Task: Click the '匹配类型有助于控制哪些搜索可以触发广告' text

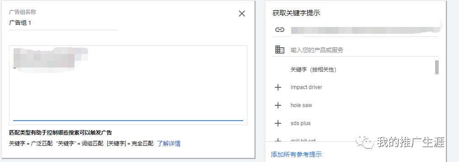Action: tap(60, 133)
